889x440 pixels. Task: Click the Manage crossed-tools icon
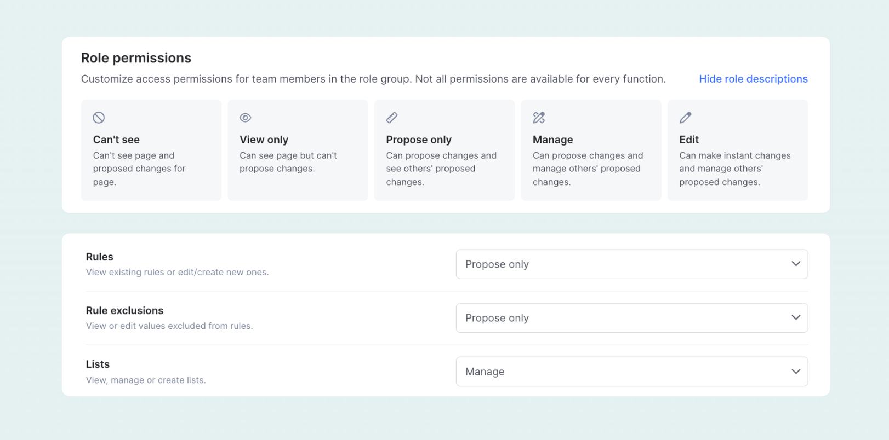(x=539, y=118)
